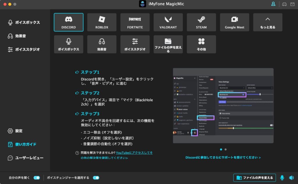Select the FORTNITE guide tile

pos(135,22)
